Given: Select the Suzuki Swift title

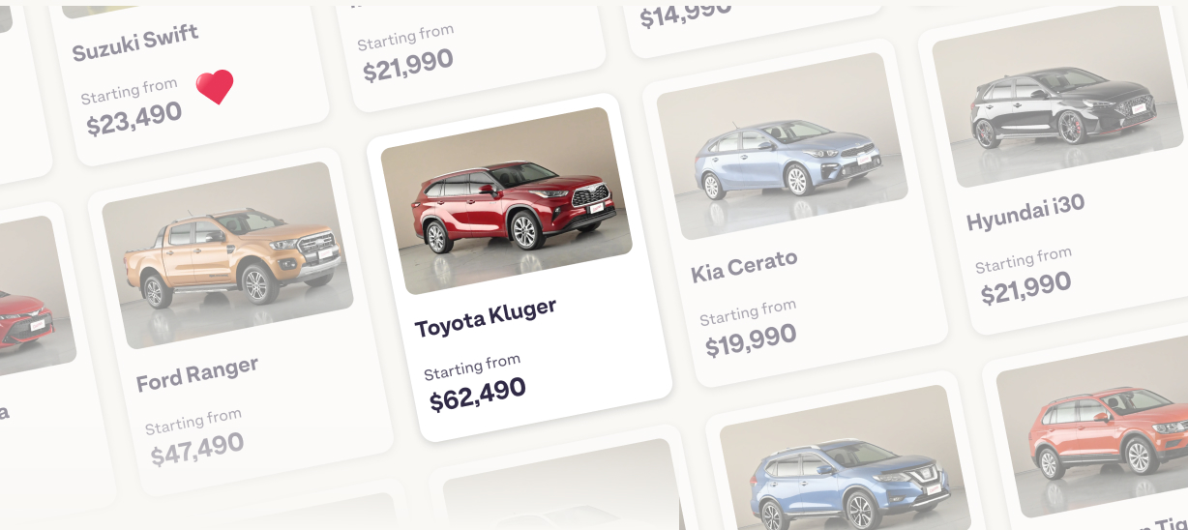Looking at the screenshot, I should 135,44.
